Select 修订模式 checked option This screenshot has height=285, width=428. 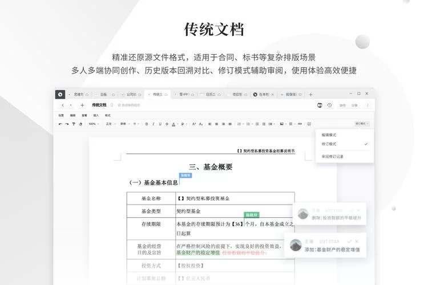pos(345,144)
